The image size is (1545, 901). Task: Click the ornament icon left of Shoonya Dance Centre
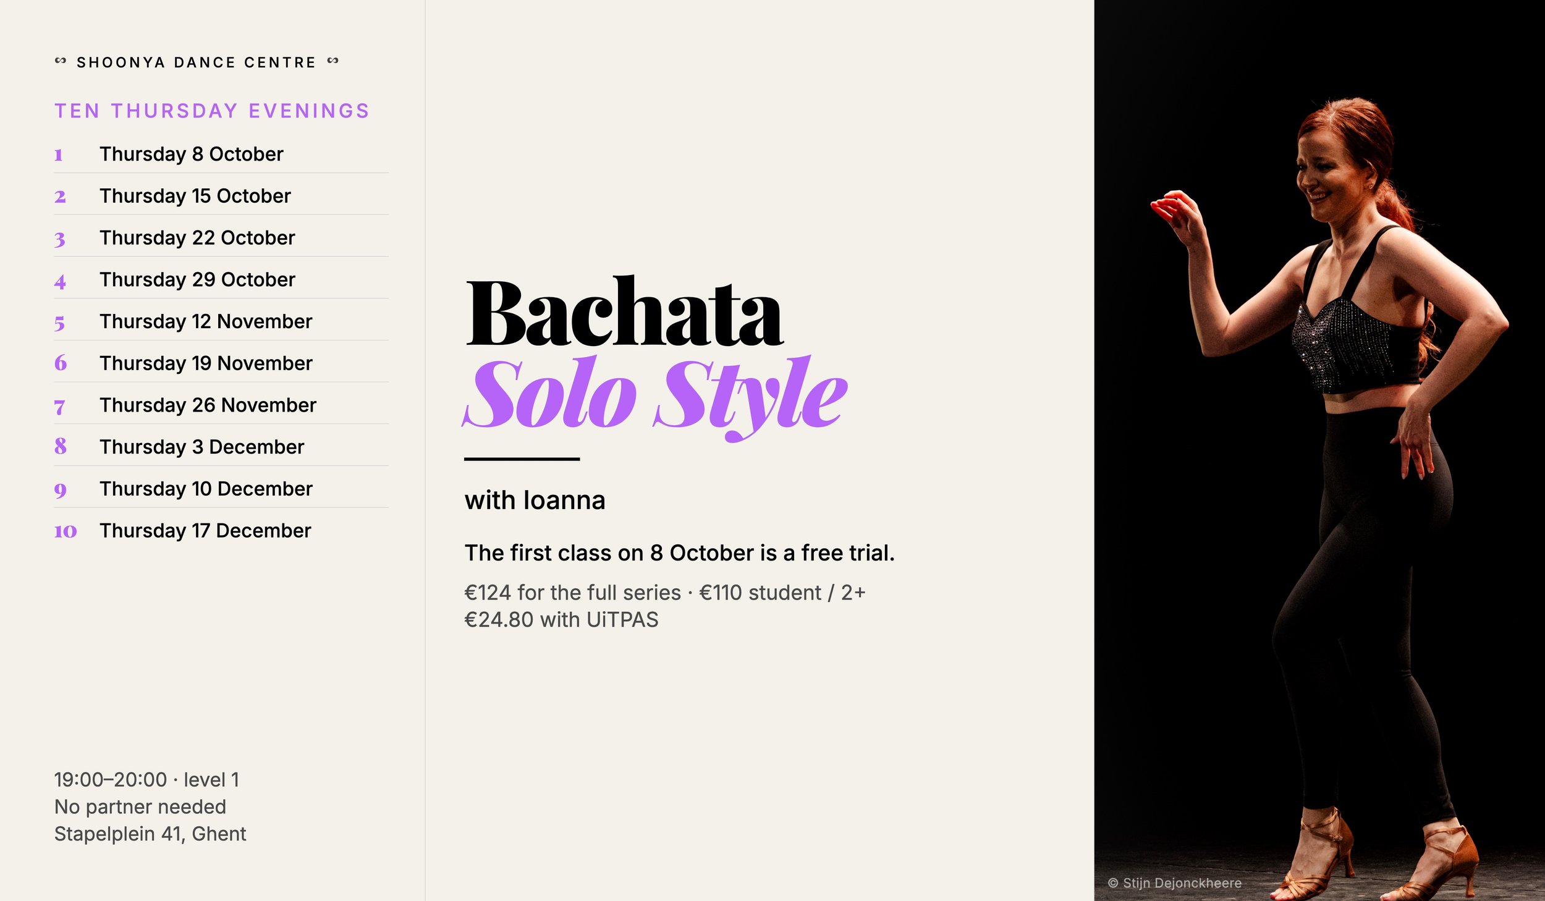click(x=61, y=61)
